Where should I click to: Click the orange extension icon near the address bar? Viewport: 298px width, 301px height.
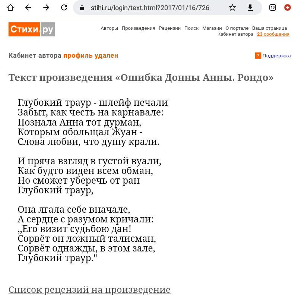[287, 7]
